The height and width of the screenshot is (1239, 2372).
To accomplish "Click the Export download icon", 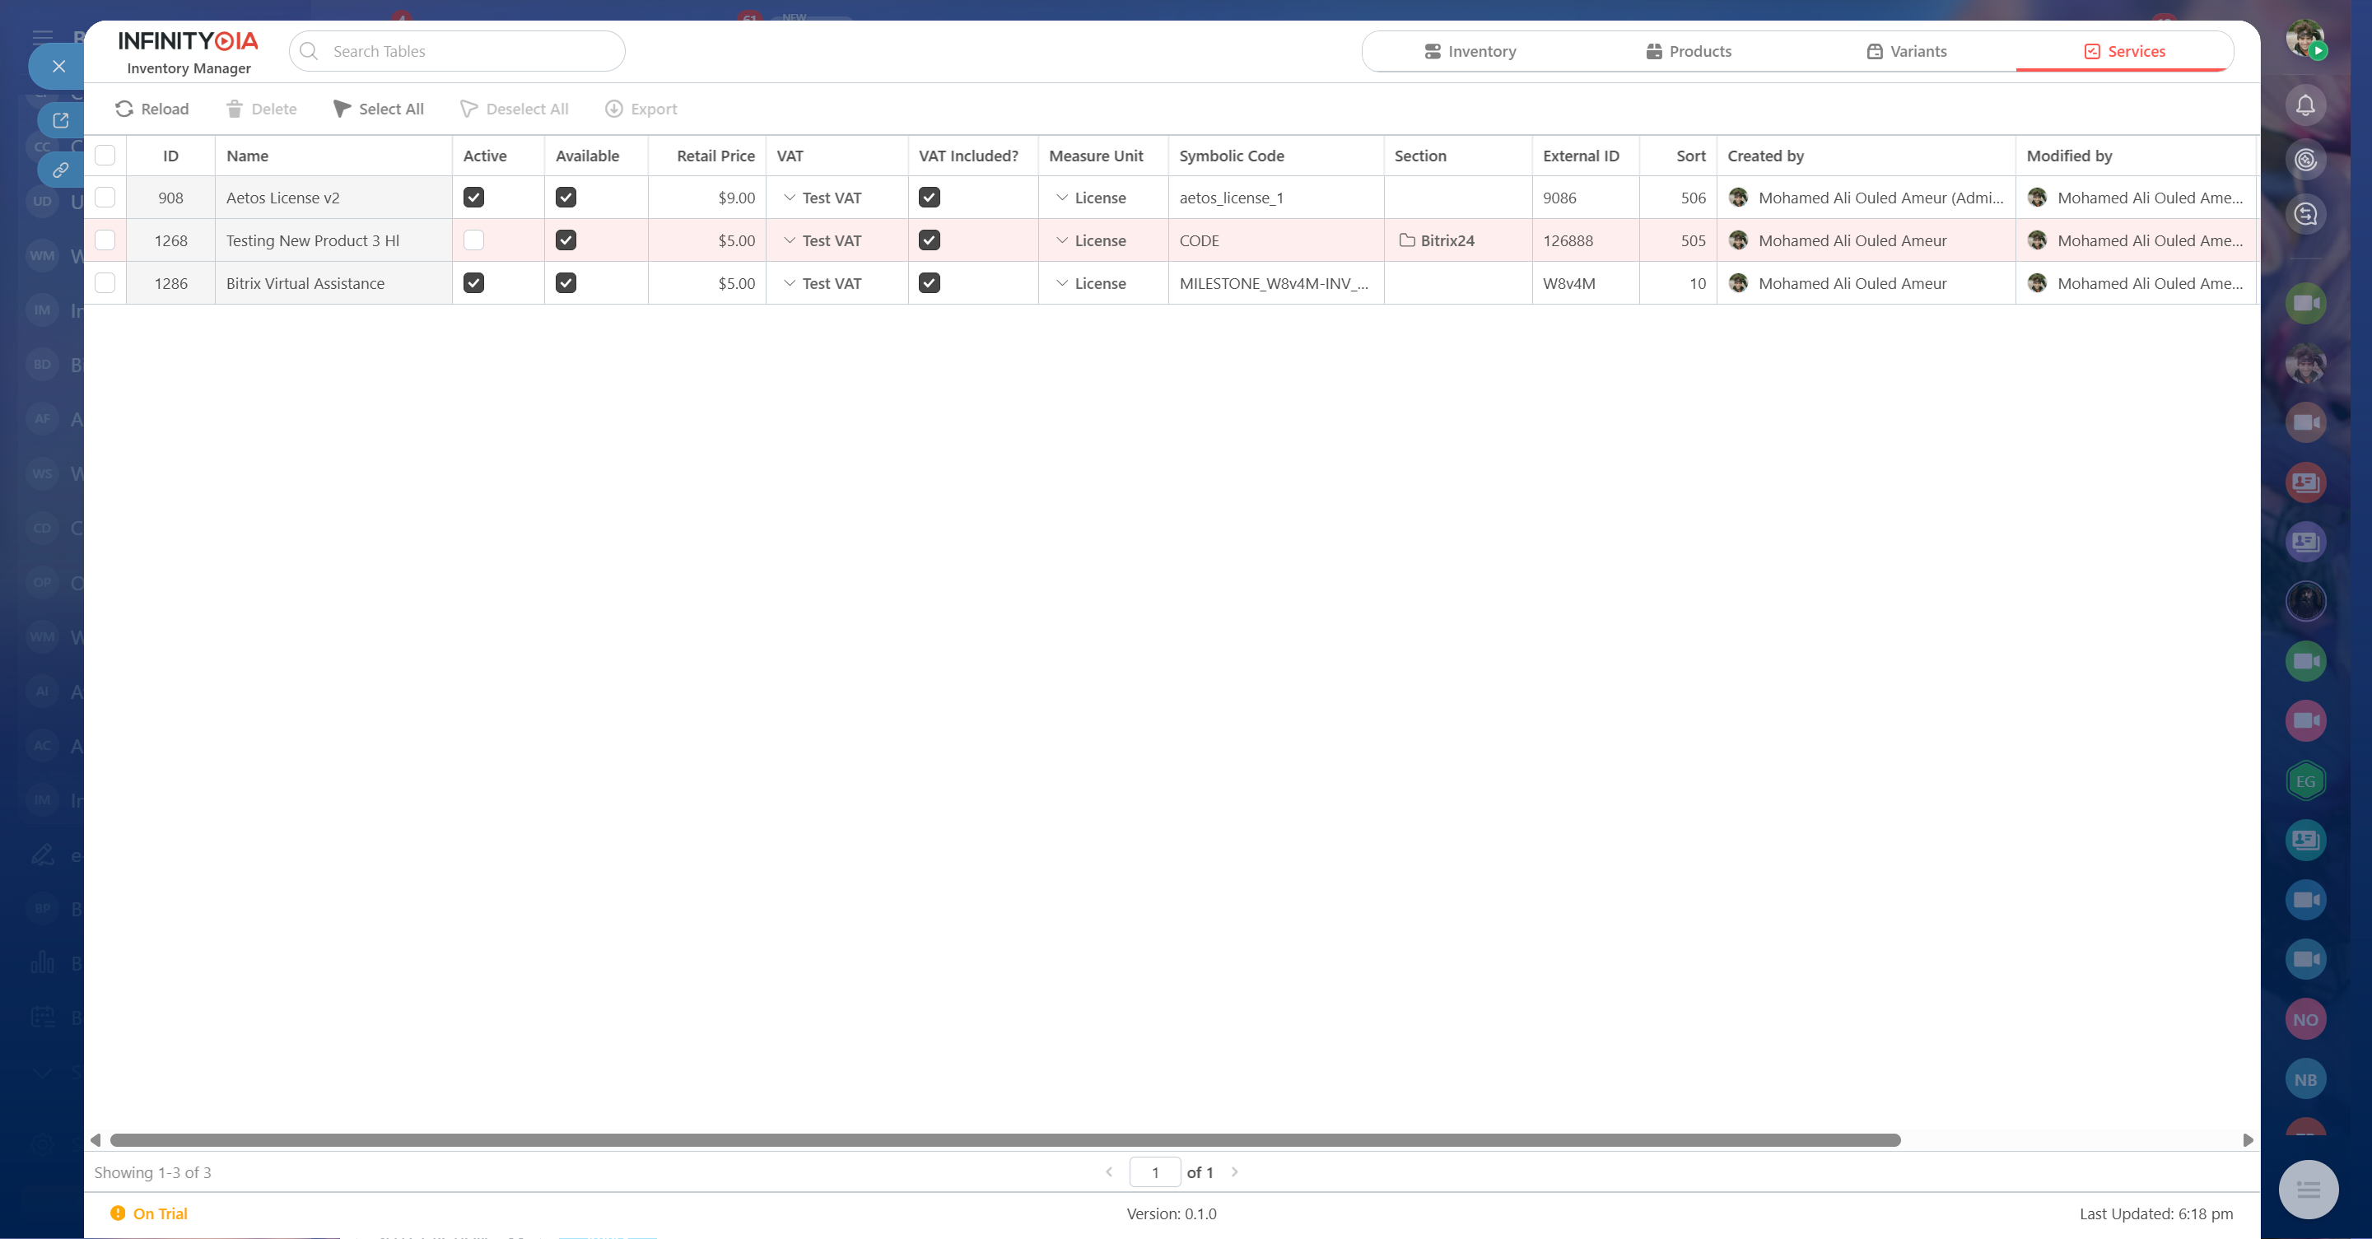I will (613, 109).
